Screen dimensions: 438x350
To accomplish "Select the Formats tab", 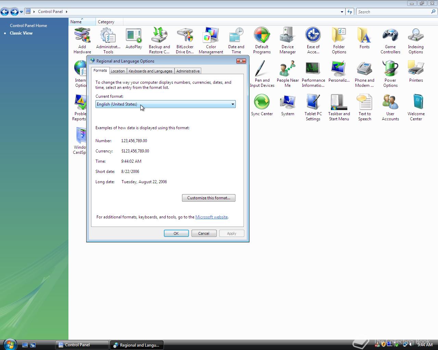I will 100,70.
